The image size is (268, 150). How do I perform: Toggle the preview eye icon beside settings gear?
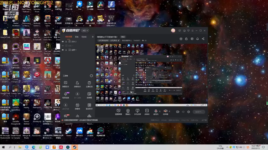[183, 112]
